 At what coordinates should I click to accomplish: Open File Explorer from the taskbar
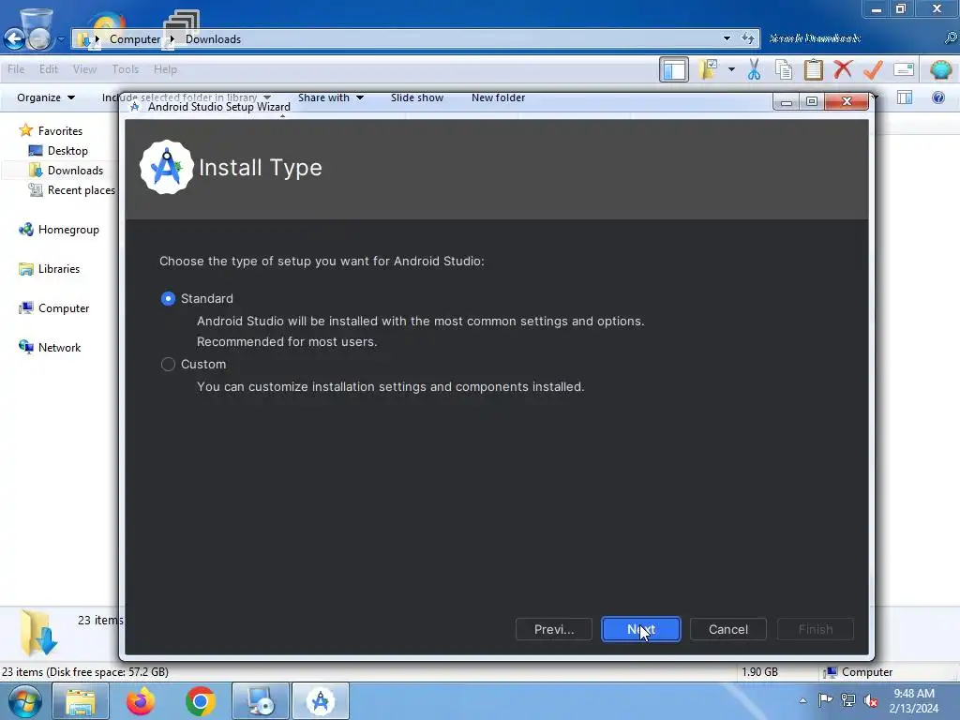81,701
